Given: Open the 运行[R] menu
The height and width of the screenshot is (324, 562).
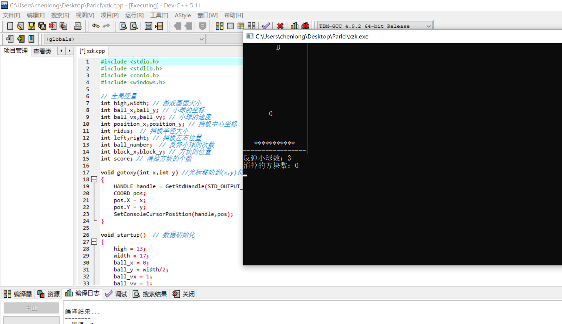Looking at the screenshot, I should point(134,15).
